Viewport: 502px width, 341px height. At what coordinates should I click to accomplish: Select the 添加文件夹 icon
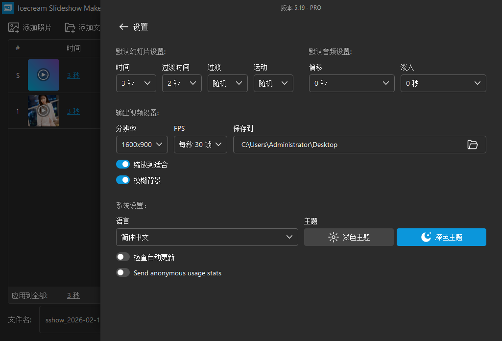[70, 27]
